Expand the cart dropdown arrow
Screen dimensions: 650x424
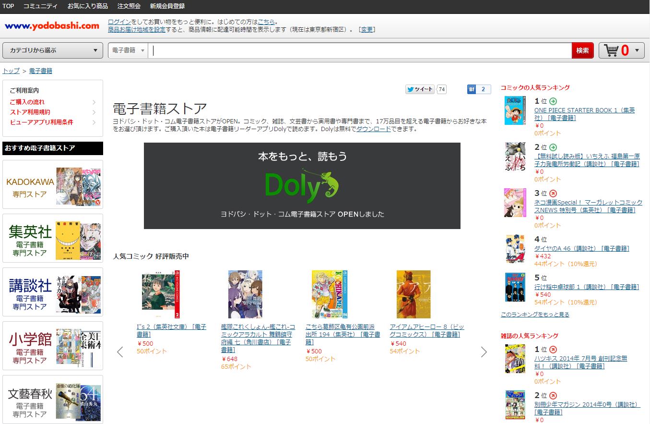pos(637,50)
